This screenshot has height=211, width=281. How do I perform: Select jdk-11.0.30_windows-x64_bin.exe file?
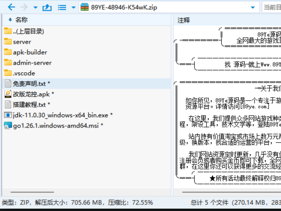[60, 115]
